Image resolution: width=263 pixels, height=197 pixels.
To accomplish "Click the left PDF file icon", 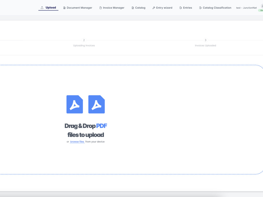I will (x=74, y=104).
